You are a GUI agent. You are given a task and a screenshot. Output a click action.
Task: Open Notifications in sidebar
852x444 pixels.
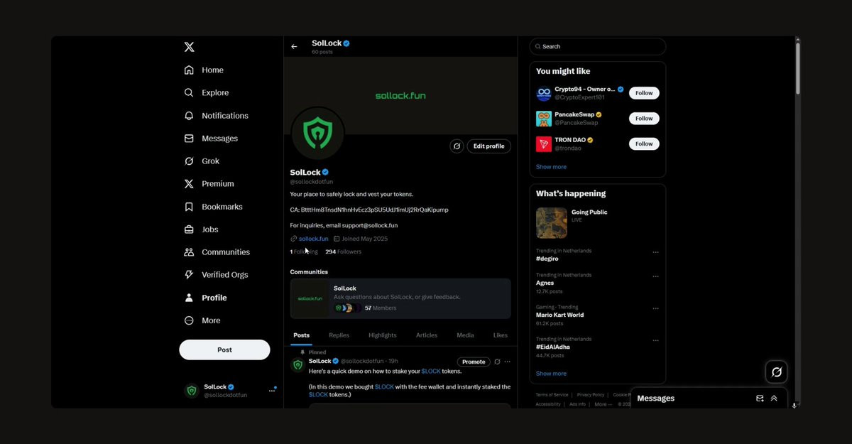[216, 115]
